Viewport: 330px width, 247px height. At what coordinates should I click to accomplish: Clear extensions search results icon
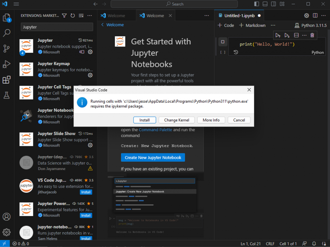click(81, 15)
